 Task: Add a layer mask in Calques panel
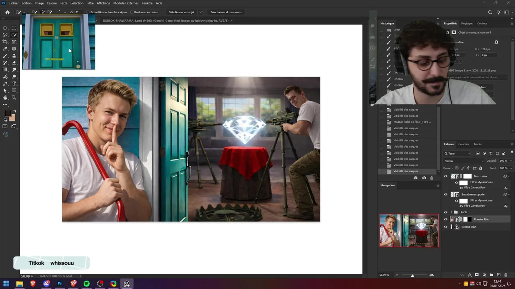[x=477, y=275]
